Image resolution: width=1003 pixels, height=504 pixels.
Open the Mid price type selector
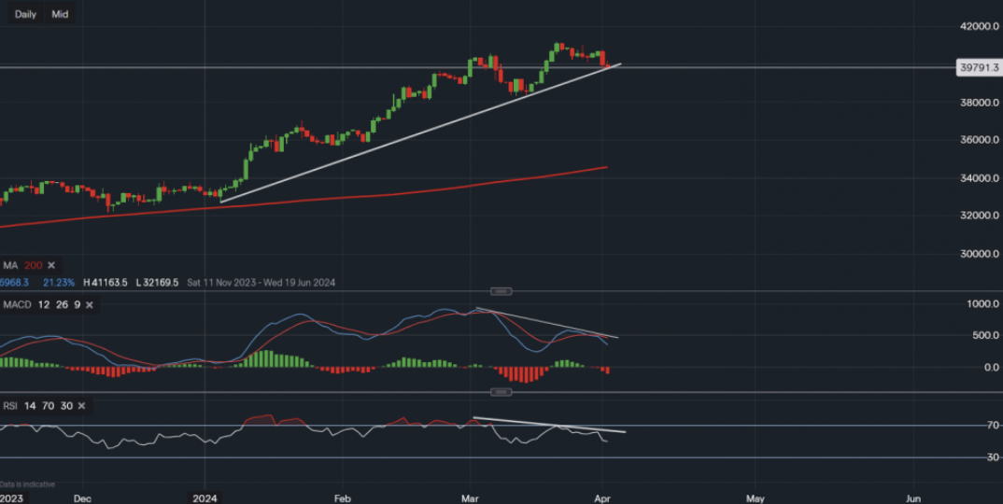click(x=60, y=14)
